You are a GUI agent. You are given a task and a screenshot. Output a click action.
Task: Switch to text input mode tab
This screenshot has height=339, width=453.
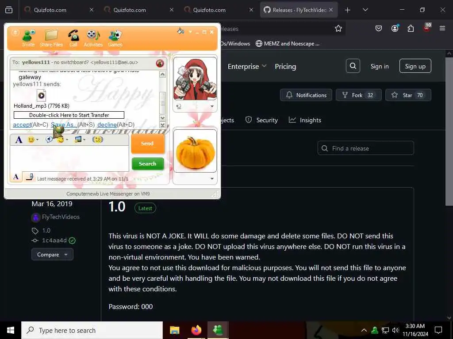tap(16, 177)
